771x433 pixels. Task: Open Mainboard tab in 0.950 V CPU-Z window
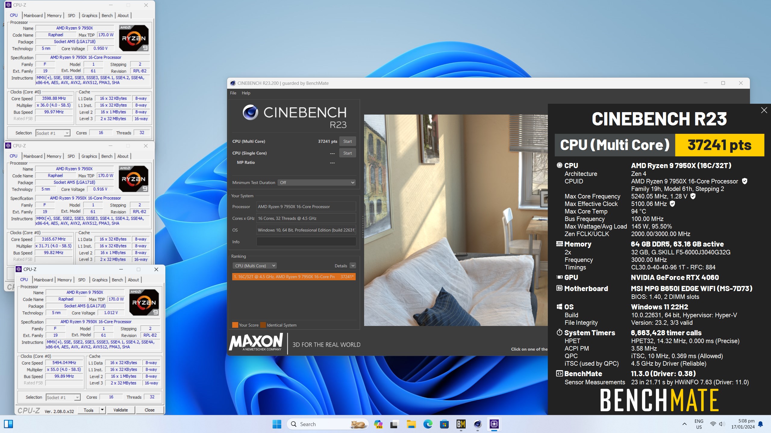pos(33,15)
